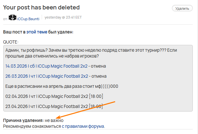Open the iCCup.Baunti profile link
This screenshot has height=134, width=198.
pyautogui.click(x=28, y=19)
